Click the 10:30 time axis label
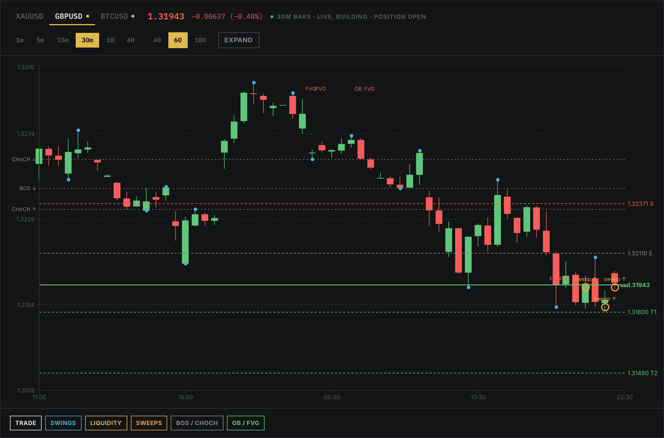The image size is (664, 438). [478, 397]
